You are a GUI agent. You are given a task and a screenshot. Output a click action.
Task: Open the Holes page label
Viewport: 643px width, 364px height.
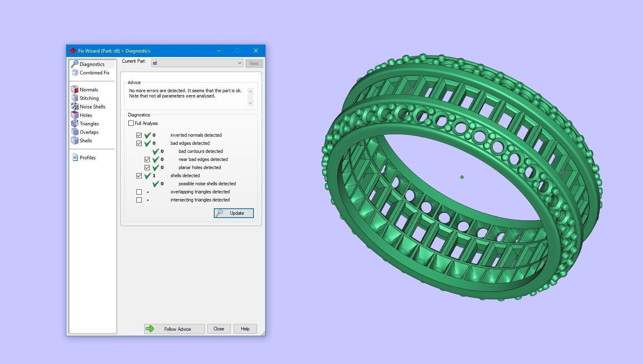click(86, 115)
